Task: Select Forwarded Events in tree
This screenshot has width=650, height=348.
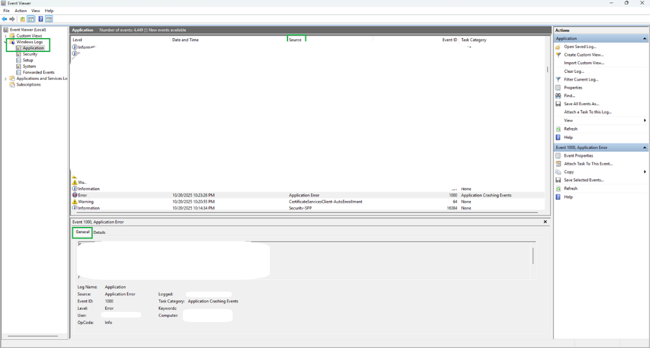Action: [x=39, y=72]
